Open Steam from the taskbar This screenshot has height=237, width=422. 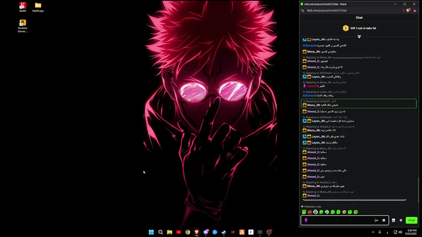point(224,232)
